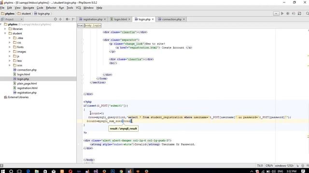Click the body.login editor breadcrumb
Screen dimensions: 309x173
[93, 25]
